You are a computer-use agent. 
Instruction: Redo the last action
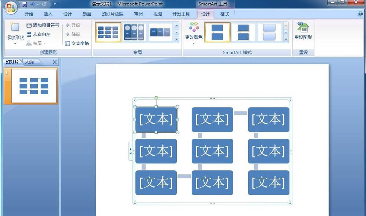(44, 4)
